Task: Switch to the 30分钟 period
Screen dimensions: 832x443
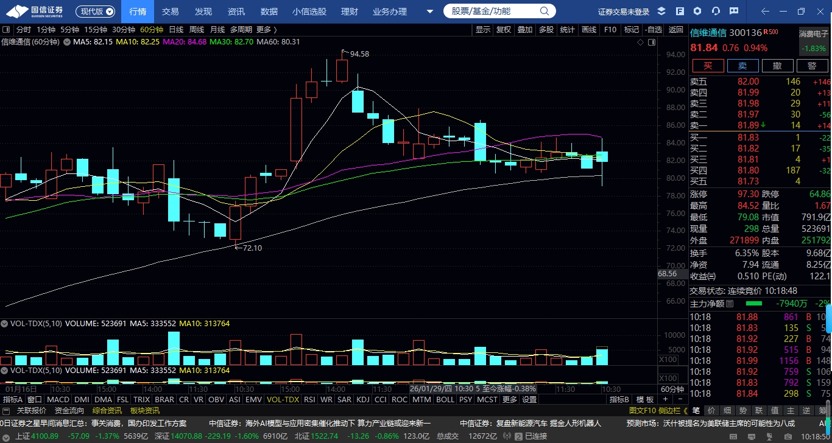Action: pyautogui.click(x=124, y=29)
